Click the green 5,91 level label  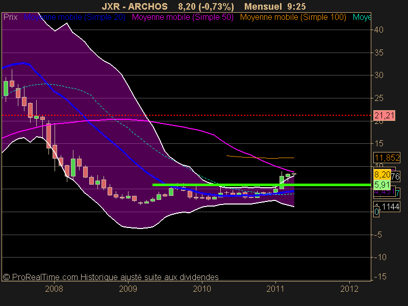(382, 185)
